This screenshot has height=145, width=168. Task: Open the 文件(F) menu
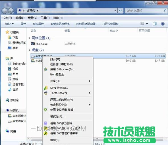7,18
